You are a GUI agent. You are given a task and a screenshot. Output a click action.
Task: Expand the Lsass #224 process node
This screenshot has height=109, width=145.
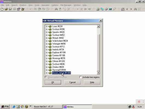[47, 26]
